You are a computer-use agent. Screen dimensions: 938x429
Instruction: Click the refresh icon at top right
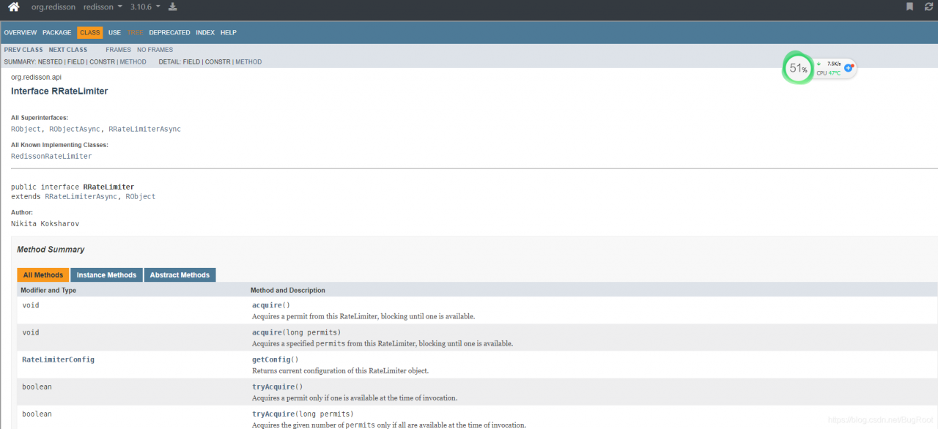pyautogui.click(x=928, y=7)
